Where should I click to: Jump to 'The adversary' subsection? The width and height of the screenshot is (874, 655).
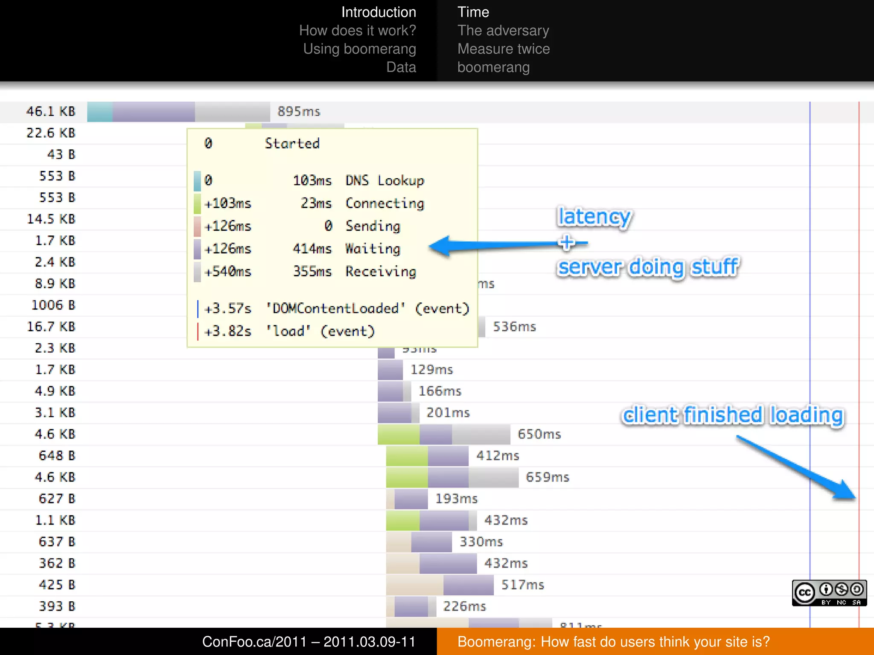coord(503,31)
